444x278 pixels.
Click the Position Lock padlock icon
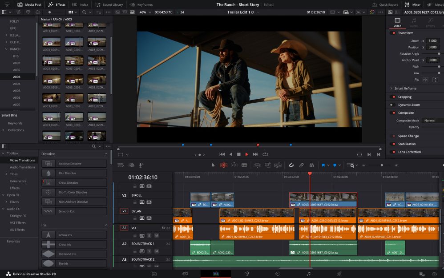(x=311, y=165)
